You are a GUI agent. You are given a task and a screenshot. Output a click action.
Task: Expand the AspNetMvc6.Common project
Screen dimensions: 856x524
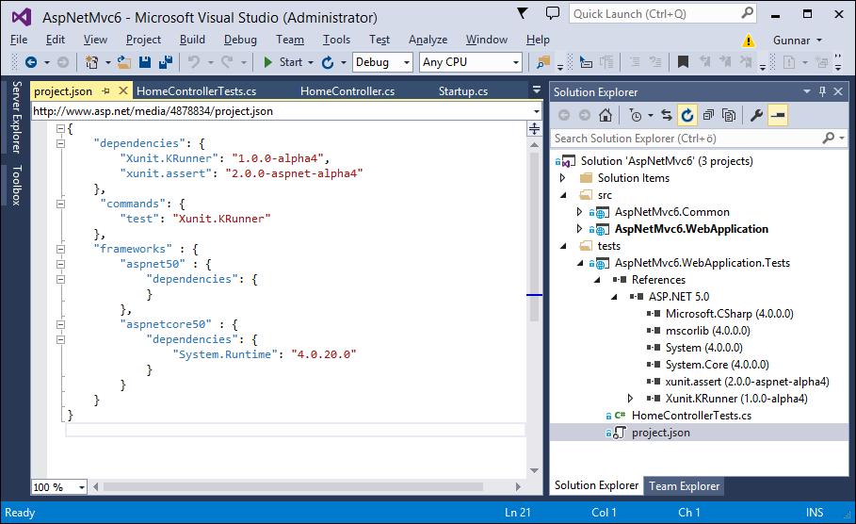[580, 212]
